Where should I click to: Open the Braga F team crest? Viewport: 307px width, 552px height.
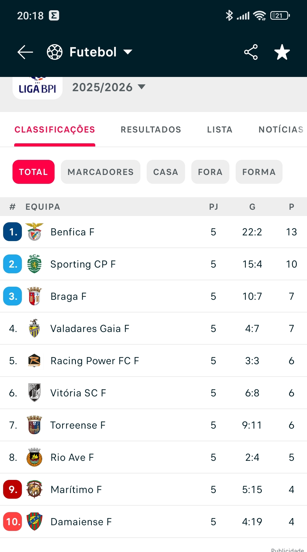pos(34,296)
